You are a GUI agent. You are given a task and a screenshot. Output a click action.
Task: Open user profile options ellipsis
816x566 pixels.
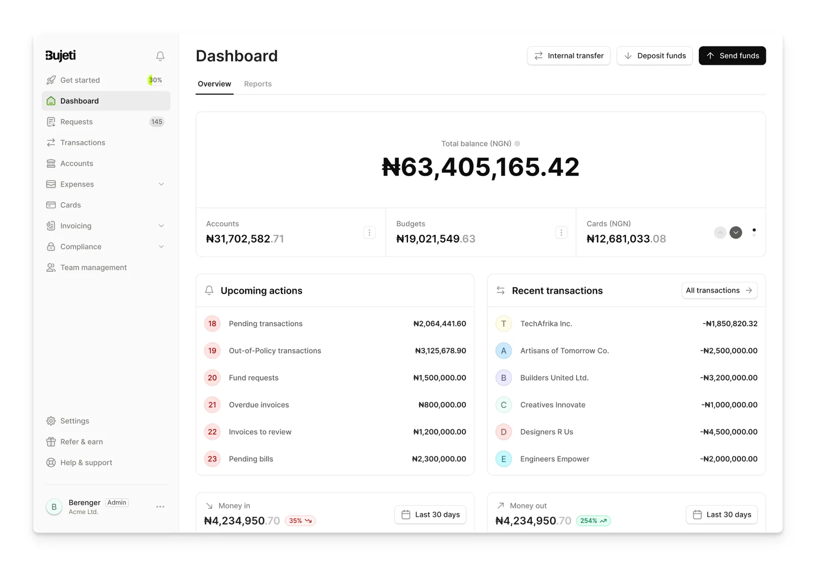click(160, 507)
